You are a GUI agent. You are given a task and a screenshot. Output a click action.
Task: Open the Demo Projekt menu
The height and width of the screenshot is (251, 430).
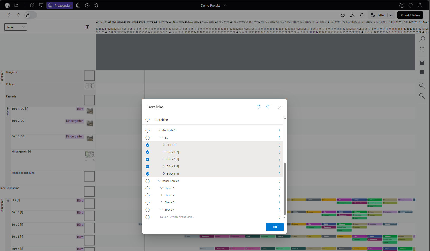[x=213, y=5]
